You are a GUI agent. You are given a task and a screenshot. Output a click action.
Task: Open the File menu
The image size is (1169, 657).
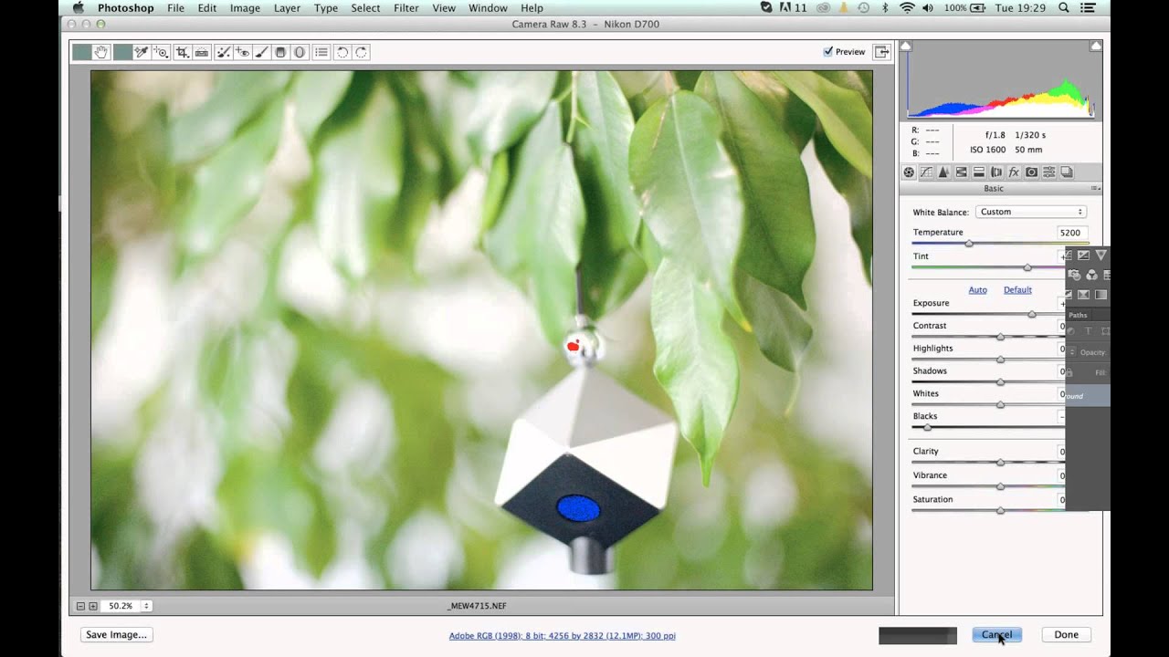(x=175, y=8)
